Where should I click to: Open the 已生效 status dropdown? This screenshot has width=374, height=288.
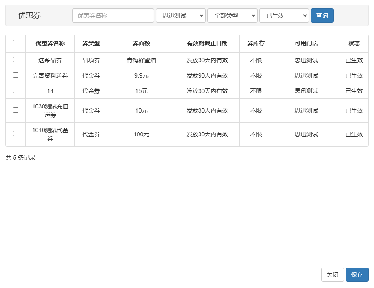click(x=284, y=15)
